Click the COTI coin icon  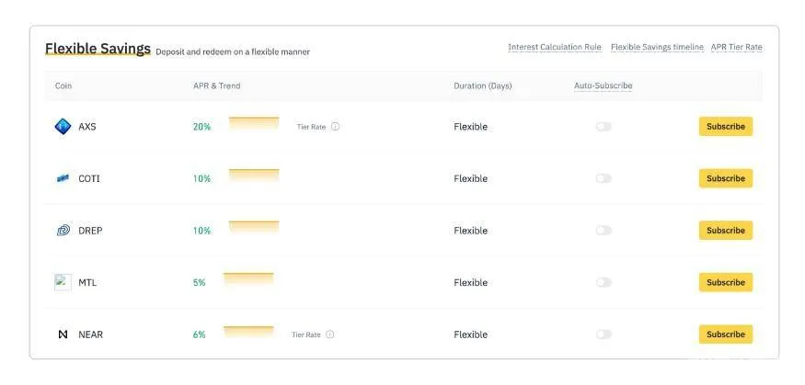coord(63,178)
